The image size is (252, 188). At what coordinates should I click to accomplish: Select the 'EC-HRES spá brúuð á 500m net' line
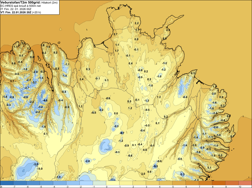click(x=21, y=6)
